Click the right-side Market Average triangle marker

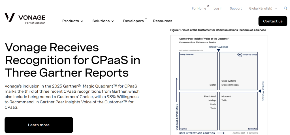[259, 91]
